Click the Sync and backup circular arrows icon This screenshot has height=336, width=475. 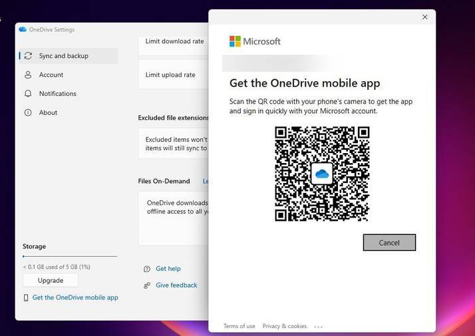(28, 56)
